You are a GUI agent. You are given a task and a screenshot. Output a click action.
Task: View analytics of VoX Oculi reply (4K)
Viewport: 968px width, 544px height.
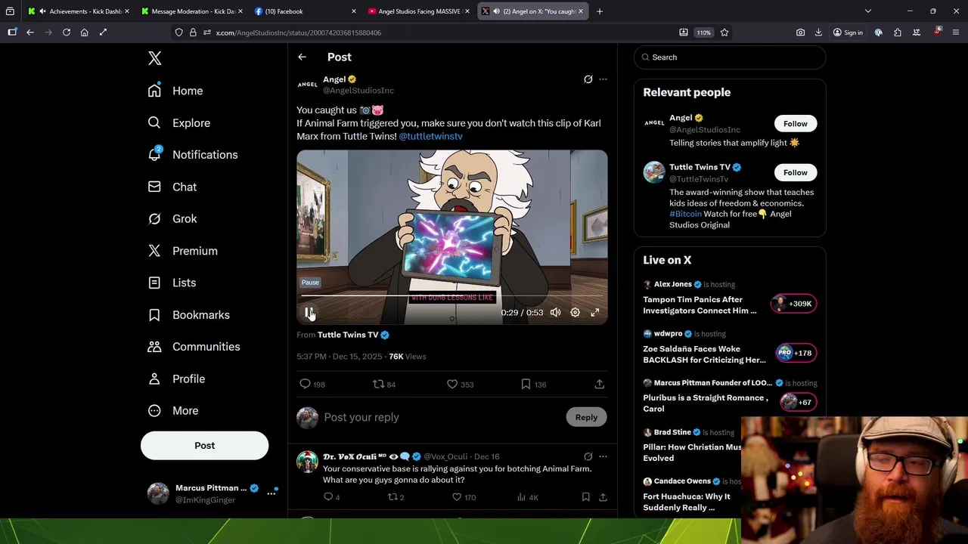pyautogui.click(x=527, y=497)
